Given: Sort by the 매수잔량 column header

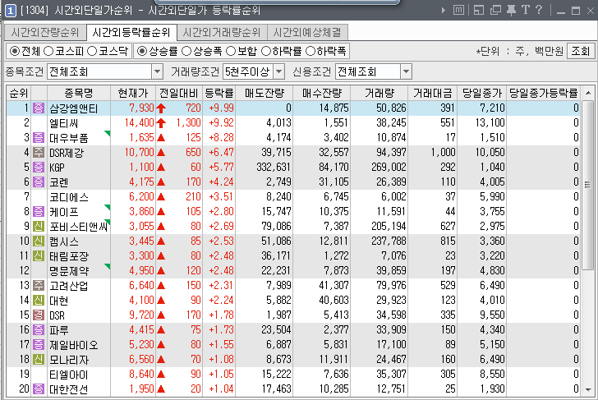Looking at the screenshot, I should (x=322, y=93).
